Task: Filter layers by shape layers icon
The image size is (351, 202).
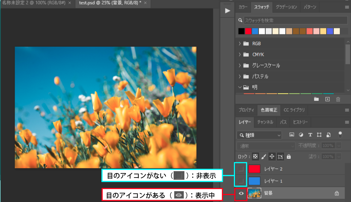Action: click(x=319, y=135)
